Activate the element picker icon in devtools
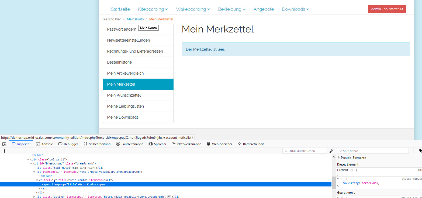The width and height of the screenshot is (422, 198). point(4,144)
